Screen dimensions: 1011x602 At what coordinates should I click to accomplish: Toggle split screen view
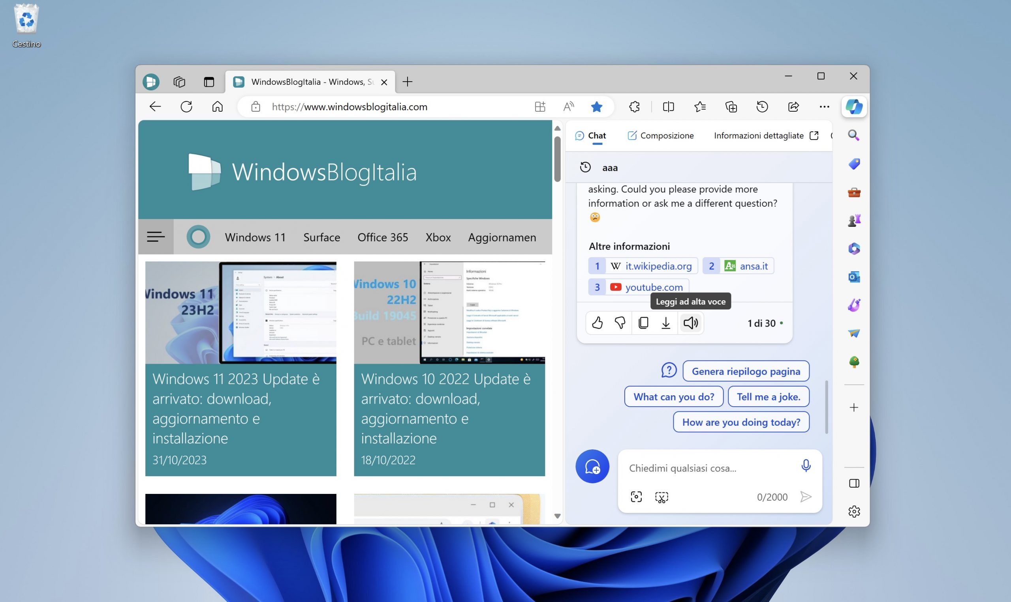668,107
